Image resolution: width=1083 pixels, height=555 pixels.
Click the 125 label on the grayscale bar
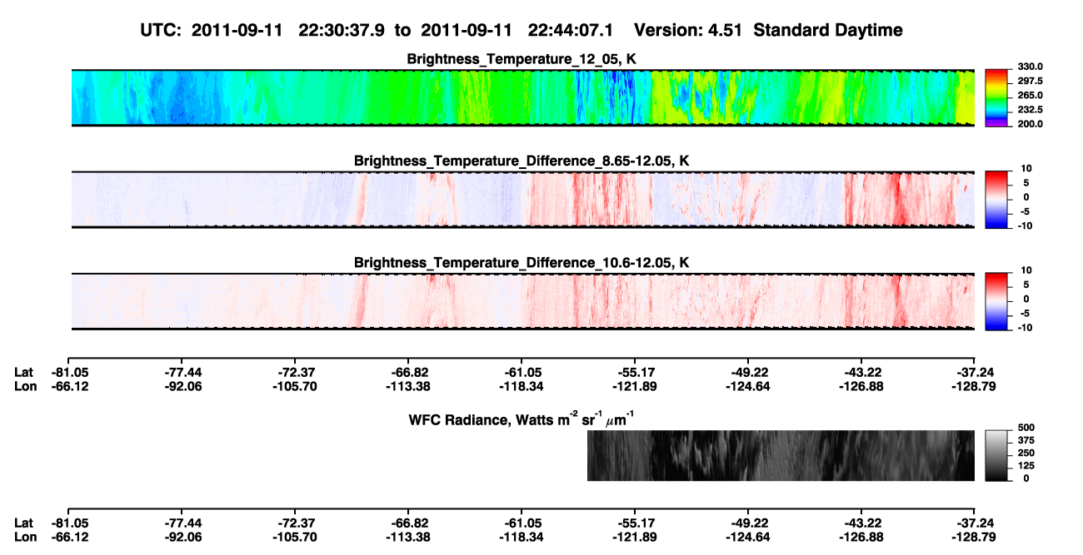click(x=1026, y=465)
